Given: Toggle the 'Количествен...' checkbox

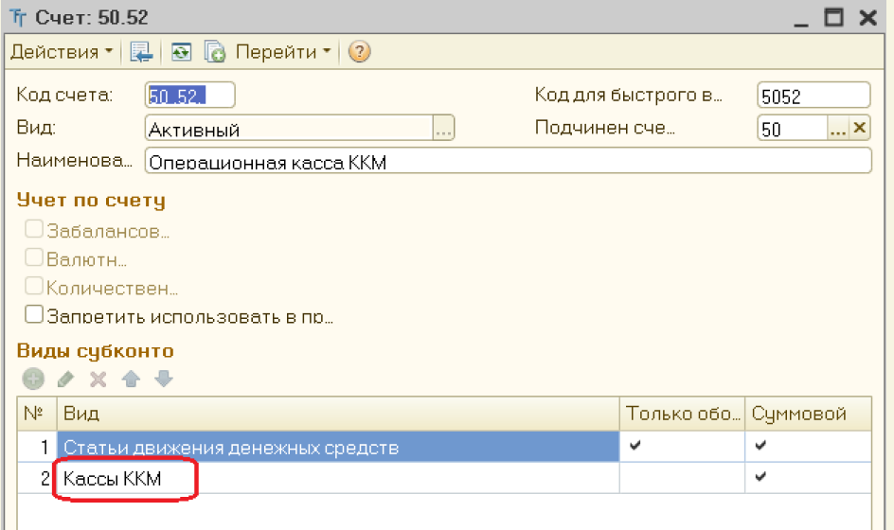Looking at the screenshot, I should [x=34, y=286].
